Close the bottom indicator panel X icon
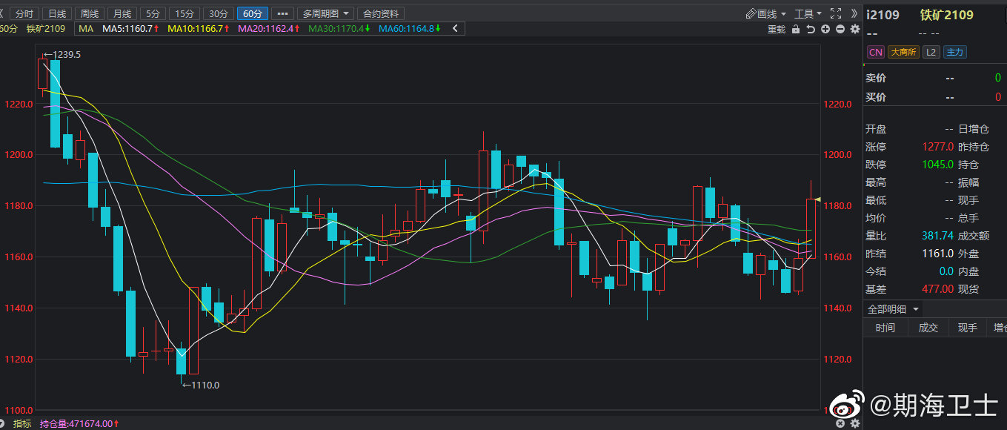 click(840, 423)
